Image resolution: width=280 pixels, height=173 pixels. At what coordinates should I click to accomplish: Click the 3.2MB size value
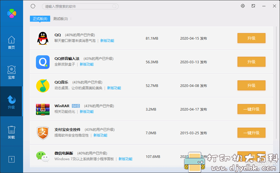(151, 109)
